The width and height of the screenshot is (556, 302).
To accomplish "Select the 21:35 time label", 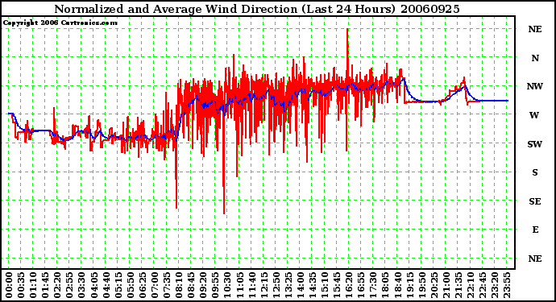I will (458, 285).
